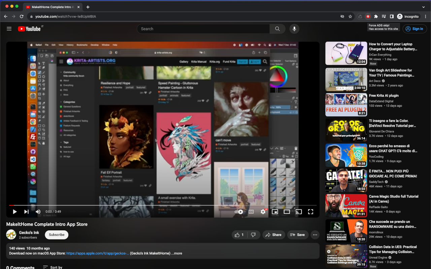431x269 pixels.
Task: Dislike the video with thumbs down
Action: (x=254, y=235)
